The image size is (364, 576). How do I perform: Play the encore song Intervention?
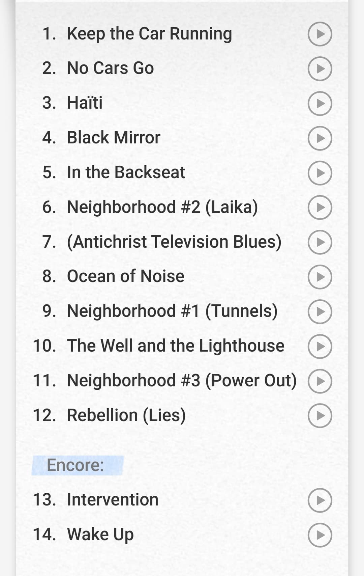coord(320,500)
